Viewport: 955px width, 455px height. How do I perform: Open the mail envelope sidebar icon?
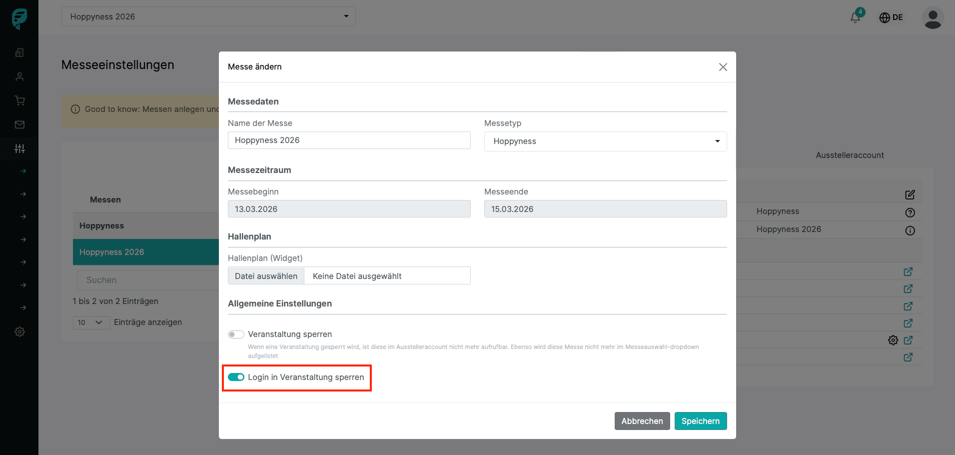19,124
